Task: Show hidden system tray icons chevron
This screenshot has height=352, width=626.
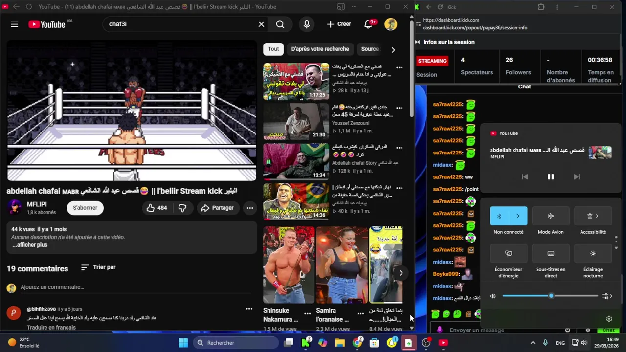Action: pos(533,343)
